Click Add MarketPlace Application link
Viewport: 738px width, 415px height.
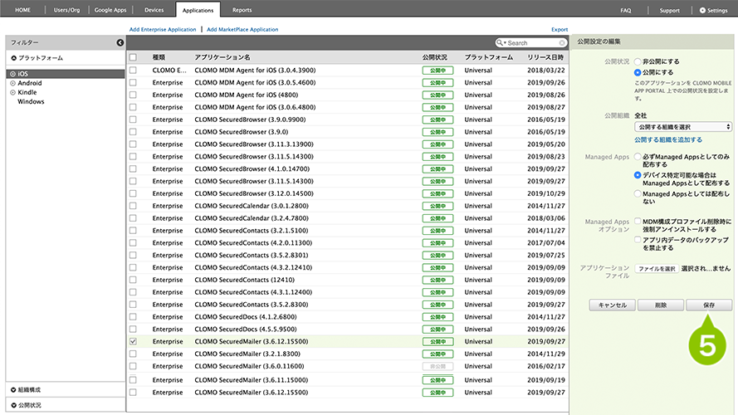point(242,29)
